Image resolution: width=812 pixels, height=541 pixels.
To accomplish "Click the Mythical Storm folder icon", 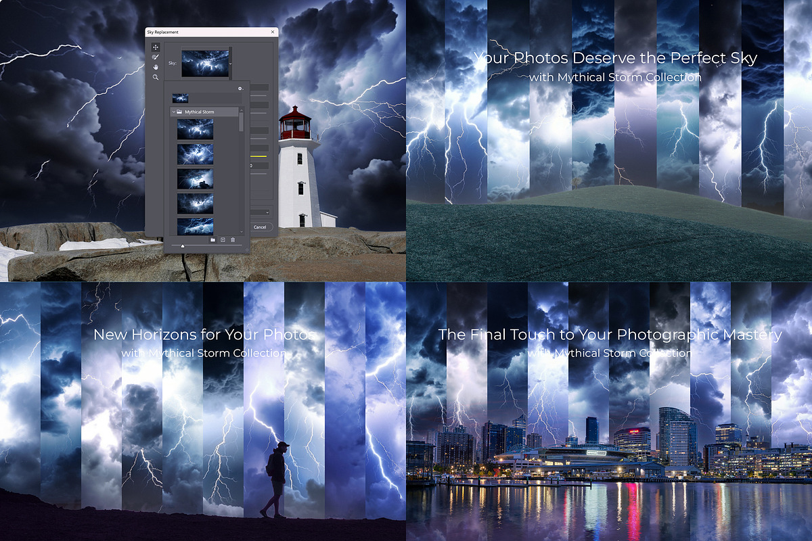I will click(179, 112).
